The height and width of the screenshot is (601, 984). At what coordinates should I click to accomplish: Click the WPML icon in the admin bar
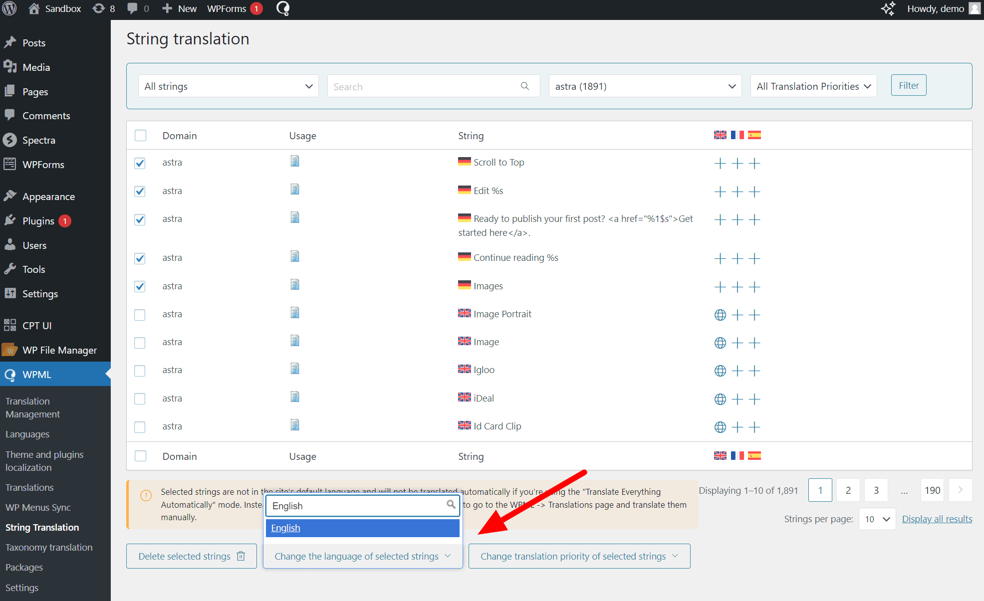coord(283,8)
